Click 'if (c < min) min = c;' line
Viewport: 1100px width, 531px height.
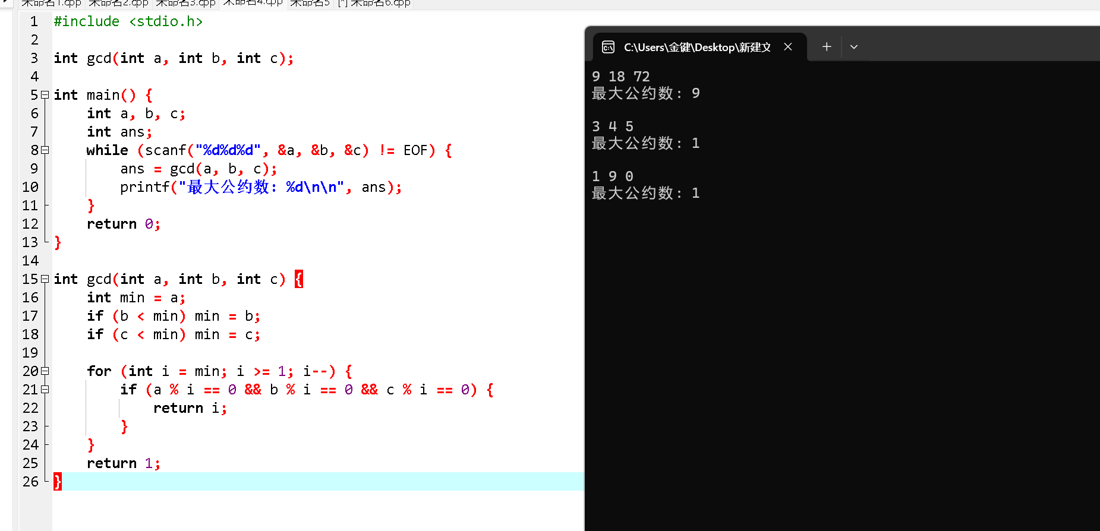coord(174,334)
